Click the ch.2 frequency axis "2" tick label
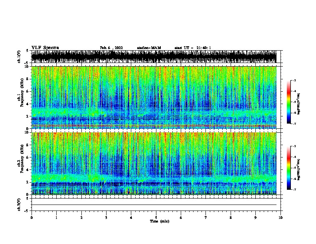 pyautogui.click(x=28, y=182)
